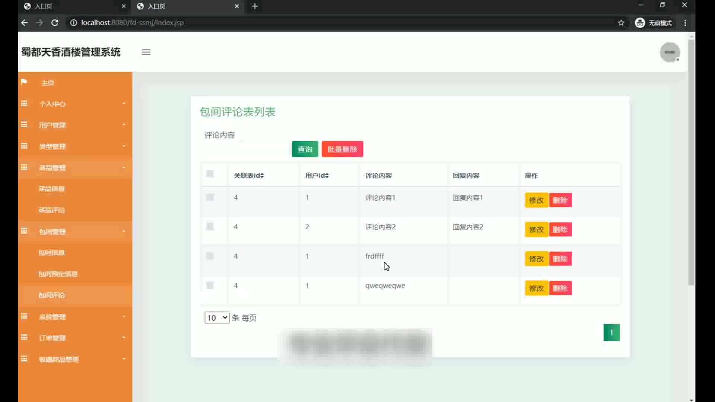This screenshot has height=402, width=715.
Task: Click the grid icon beside 订单管理
Action: point(24,338)
